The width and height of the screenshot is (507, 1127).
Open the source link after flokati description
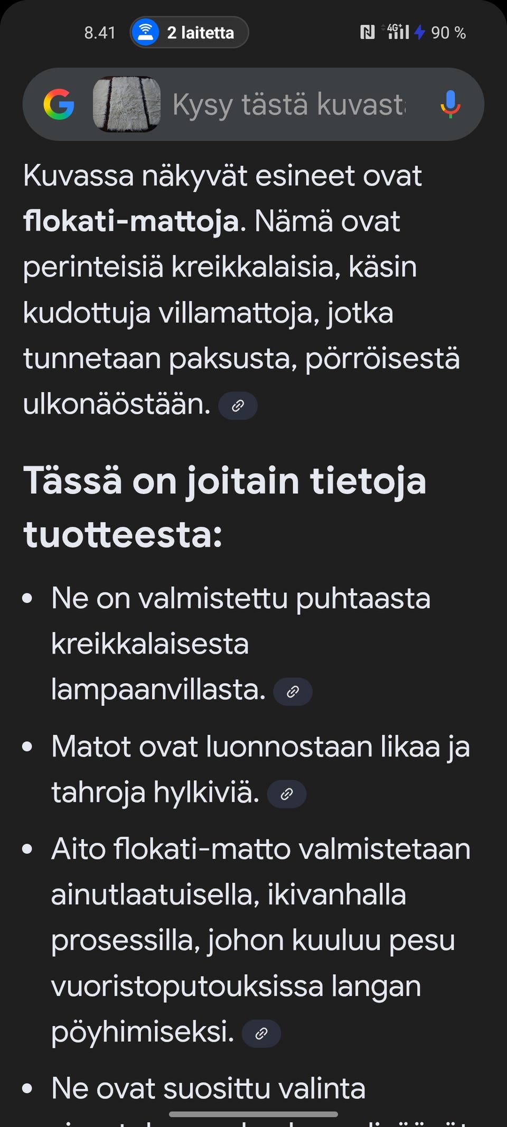pyautogui.click(x=237, y=406)
